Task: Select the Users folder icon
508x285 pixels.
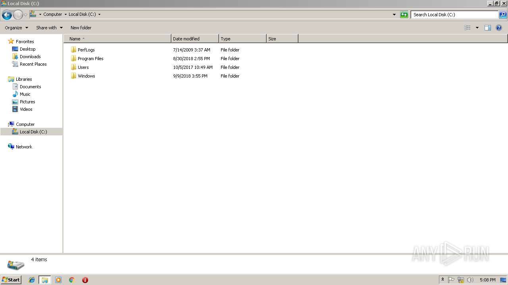Action: coord(73,67)
